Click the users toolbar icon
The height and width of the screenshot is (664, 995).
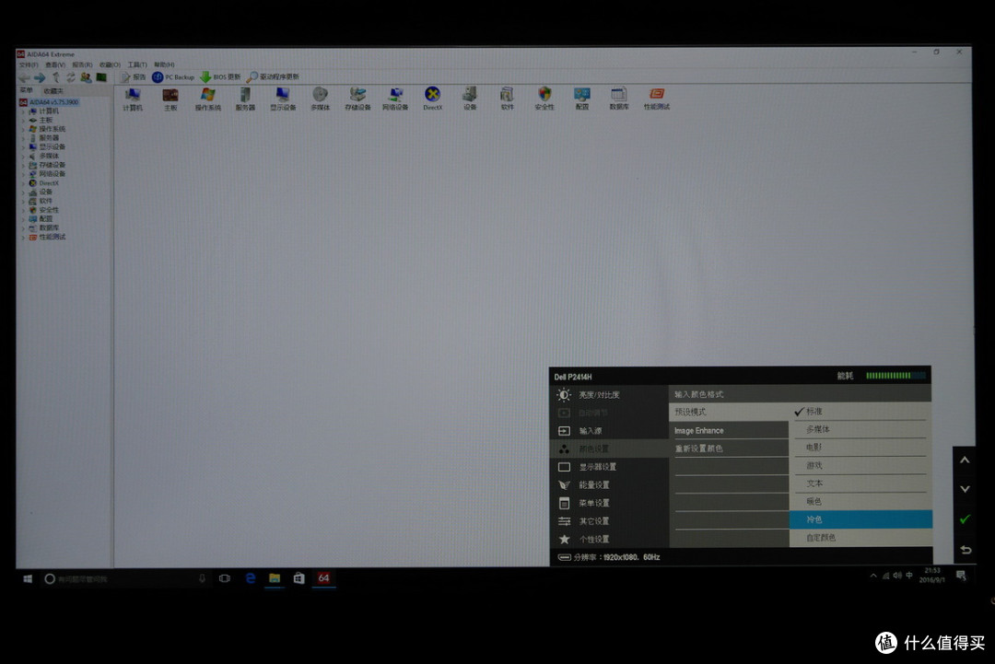[x=86, y=77]
